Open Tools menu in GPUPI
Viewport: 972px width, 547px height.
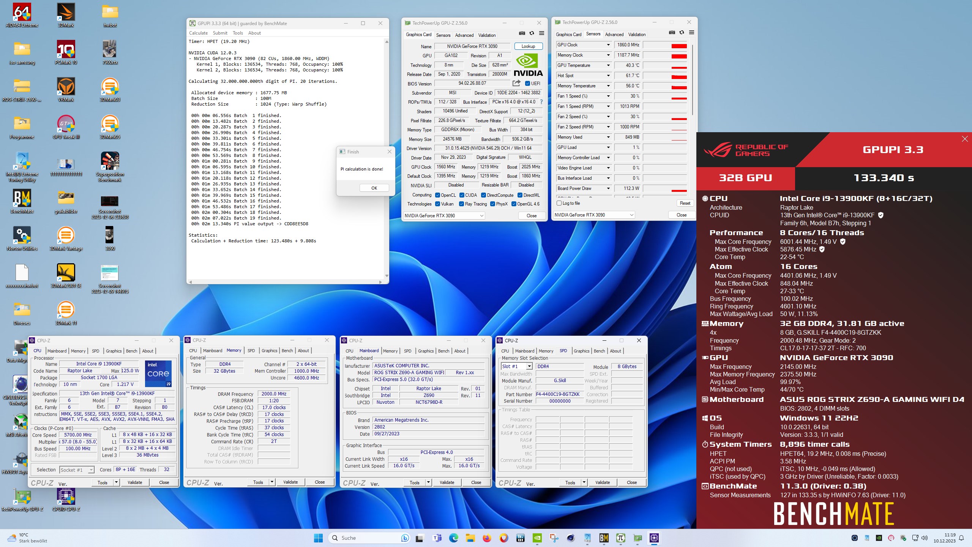238,33
